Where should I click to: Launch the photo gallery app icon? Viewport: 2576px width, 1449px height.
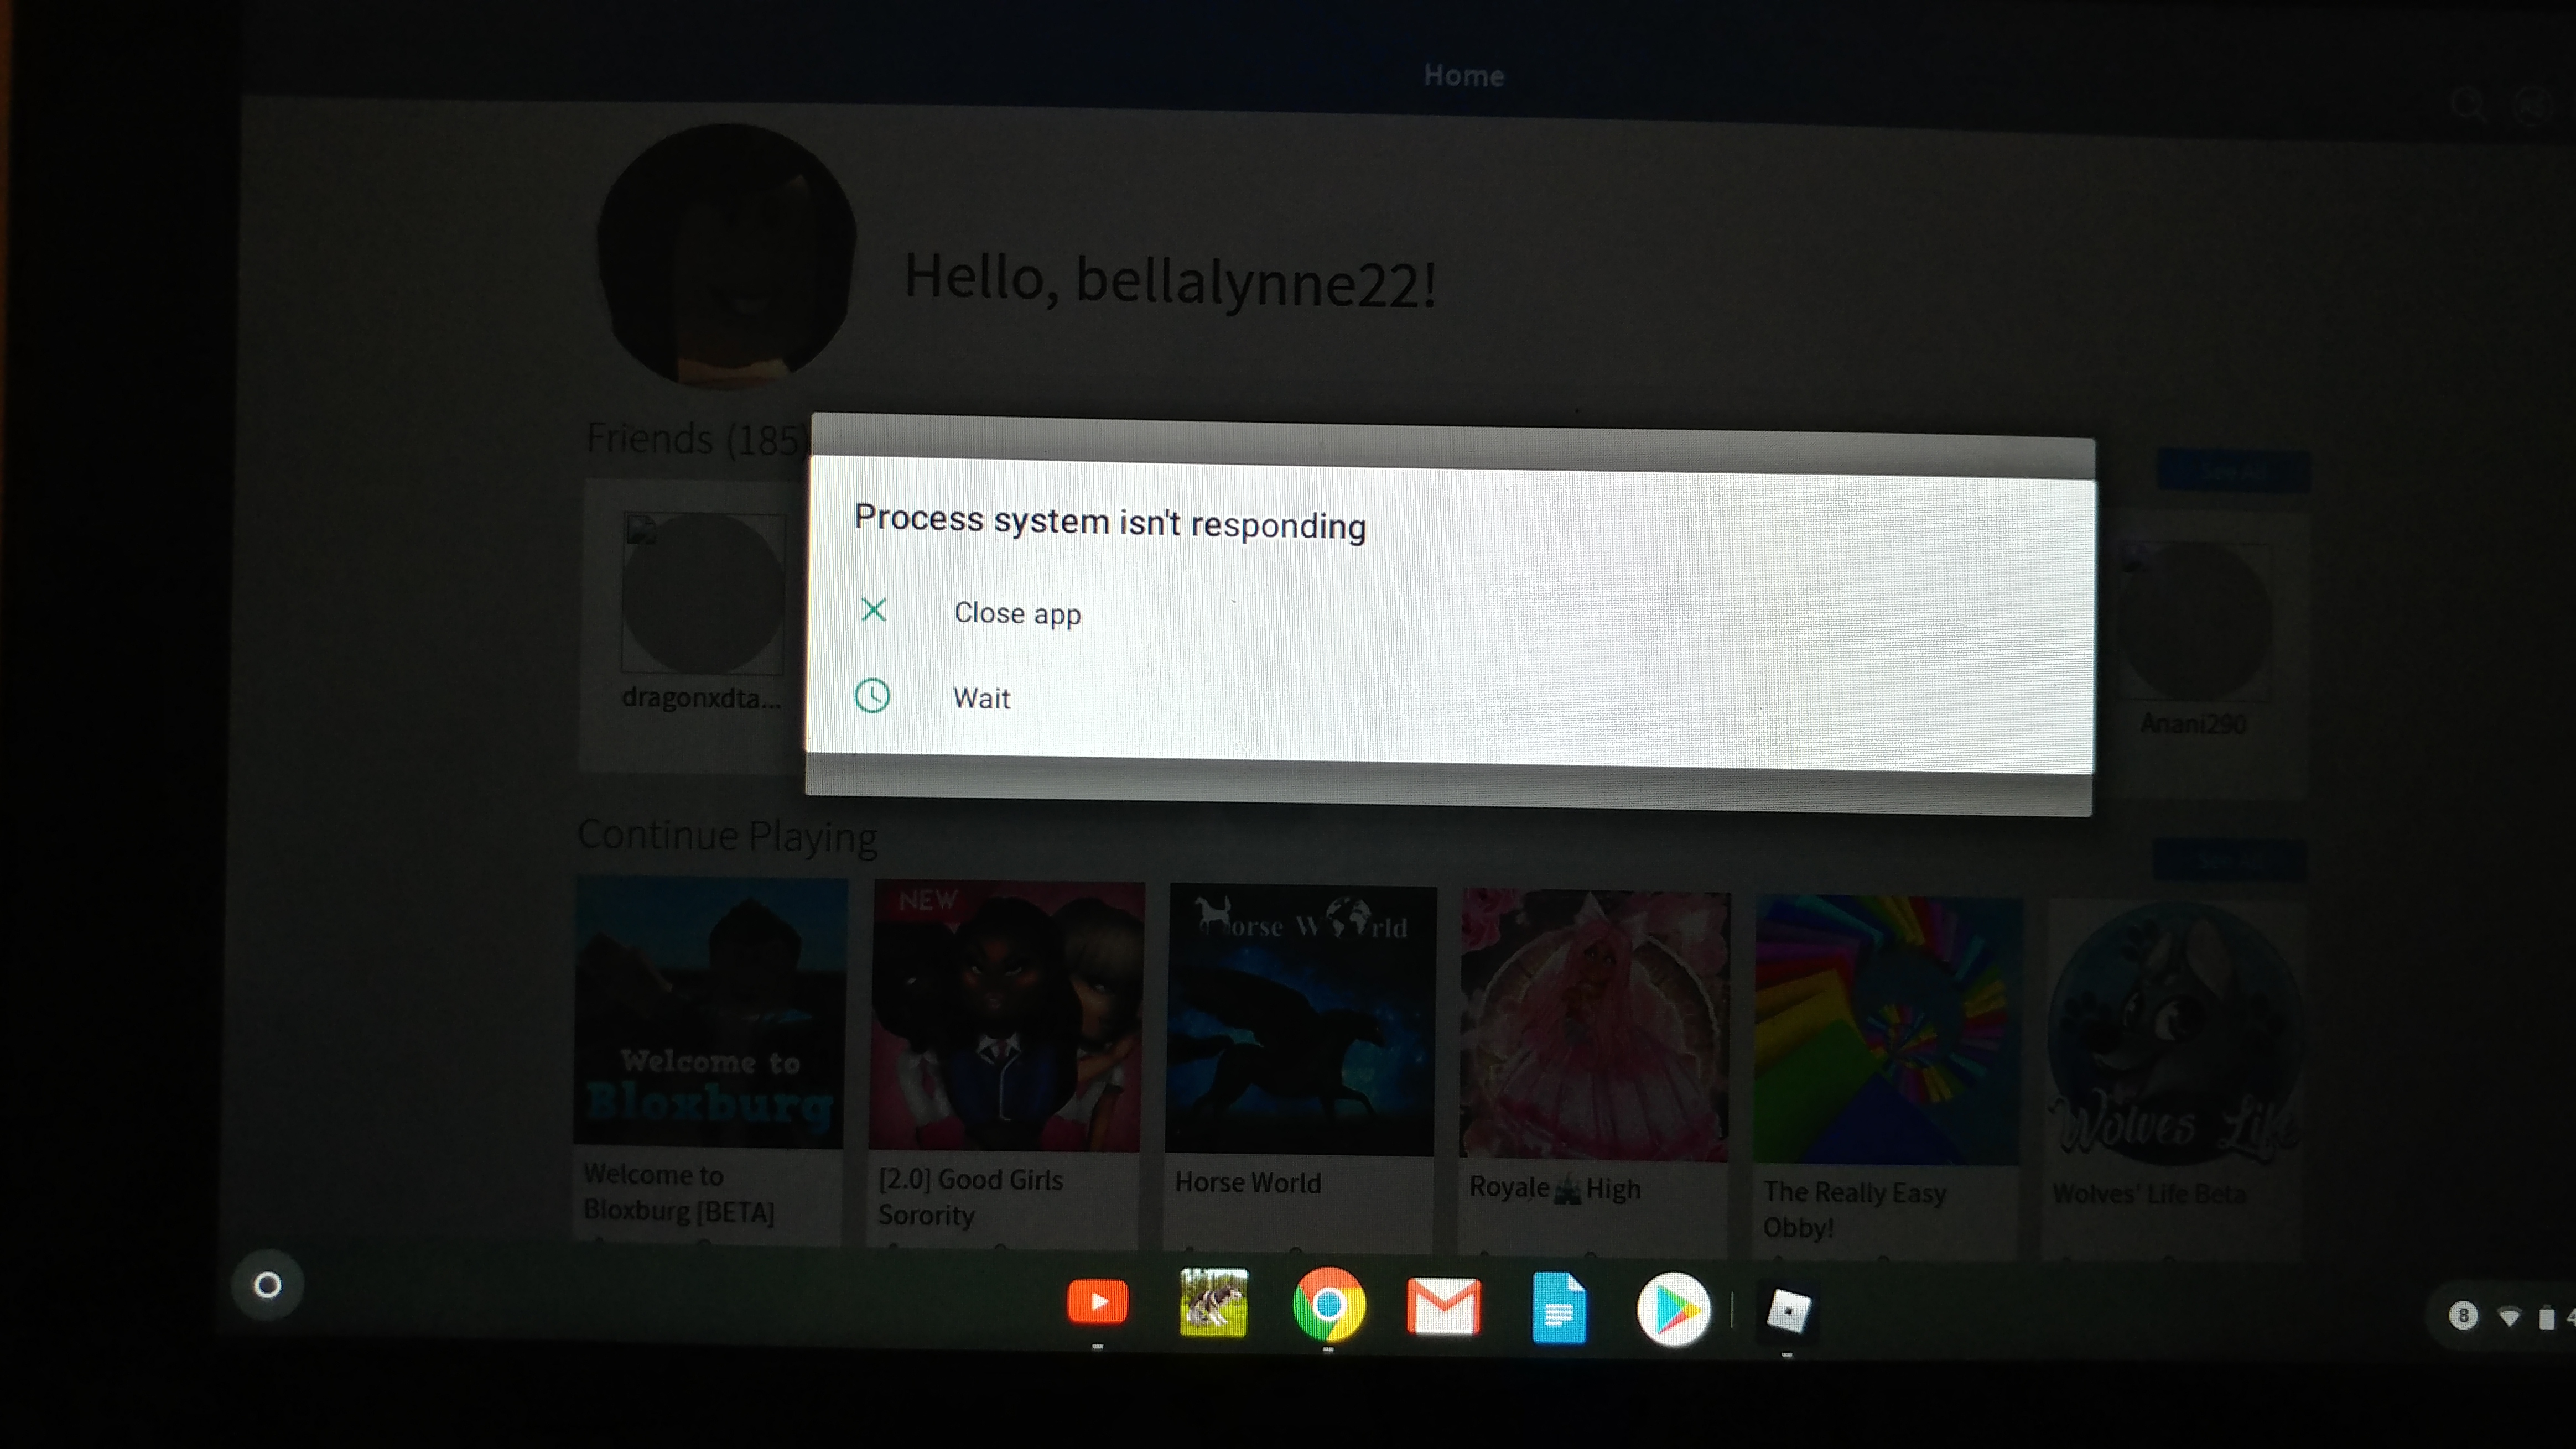(x=1214, y=1306)
